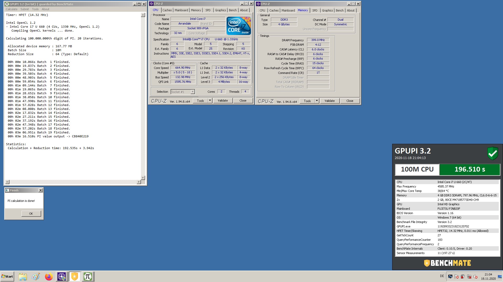503x282 pixels.
Task: Open the Submit menu in GPUPI
Action: point(25,9)
